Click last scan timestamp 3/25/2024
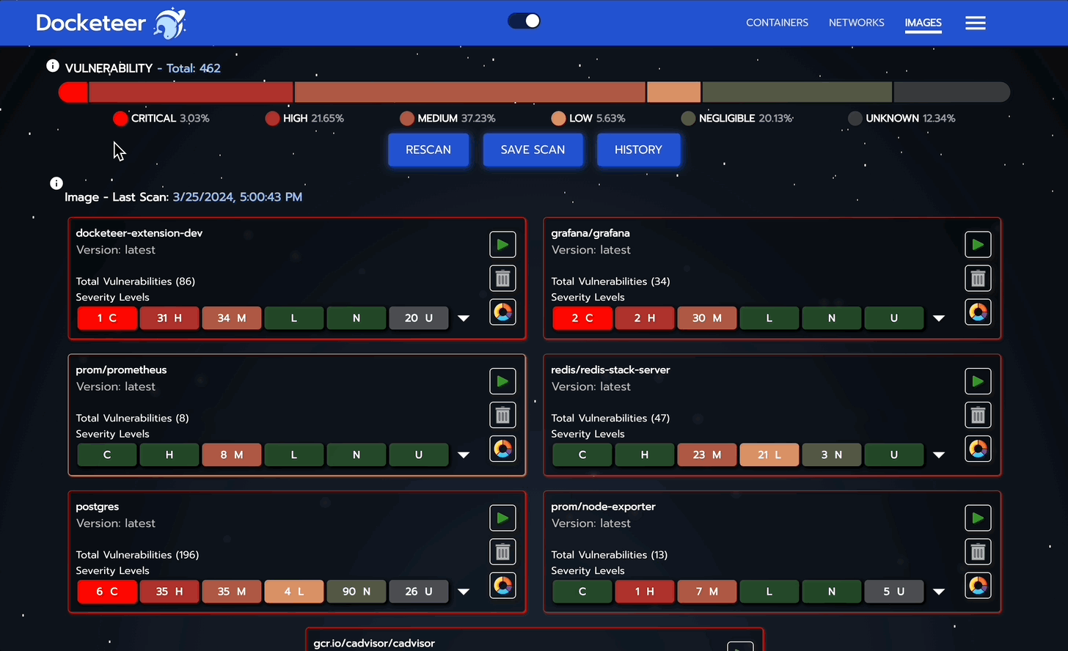Screen dimensions: 1068x651 coord(237,196)
